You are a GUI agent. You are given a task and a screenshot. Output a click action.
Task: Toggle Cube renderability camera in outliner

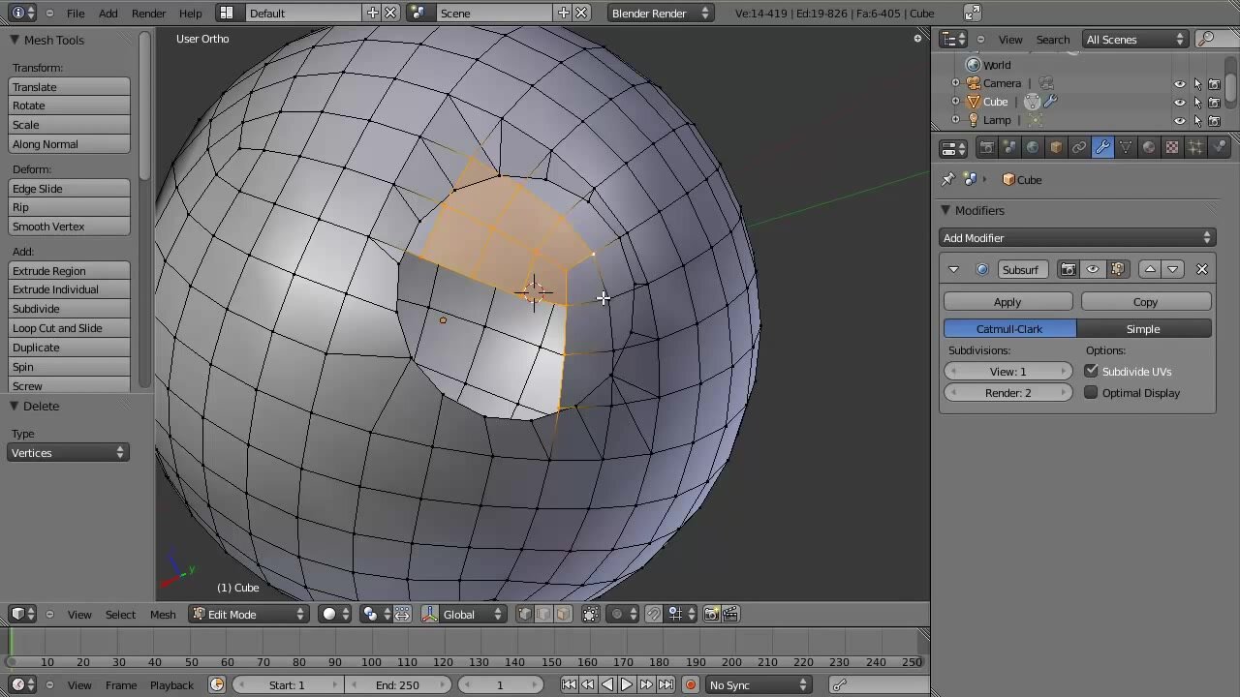click(x=1215, y=102)
